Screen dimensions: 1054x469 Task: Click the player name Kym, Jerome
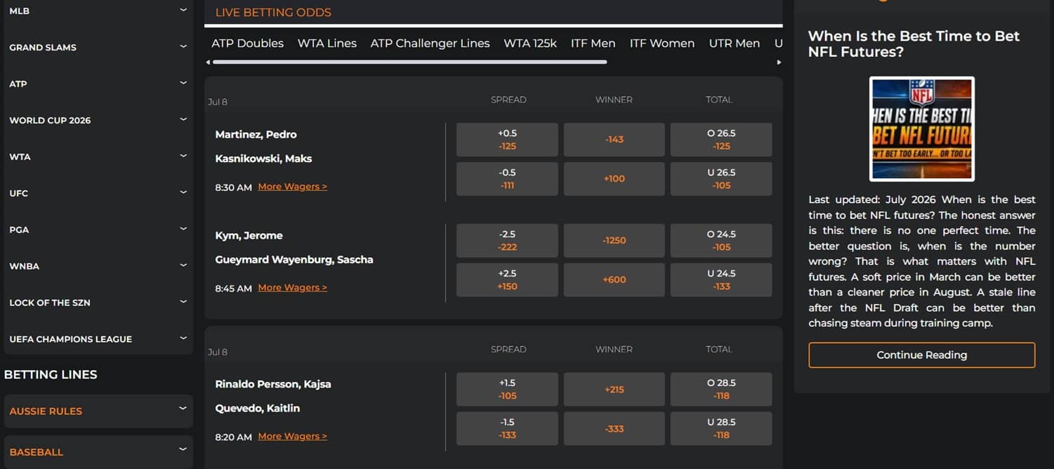pos(249,236)
